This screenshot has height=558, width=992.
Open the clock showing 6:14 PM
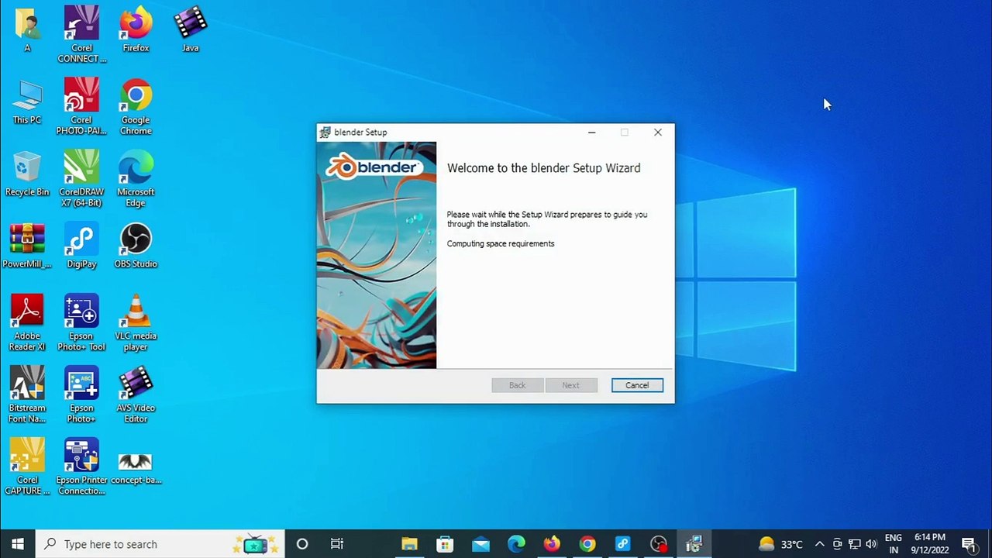click(x=929, y=544)
